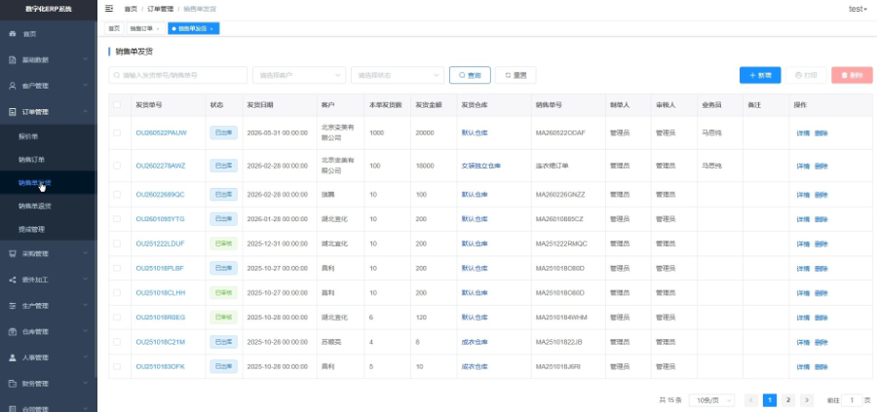877x412 pixels.
Task: Click the 基础数据 document icon in sidebar
Action: click(x=13, y=59)
